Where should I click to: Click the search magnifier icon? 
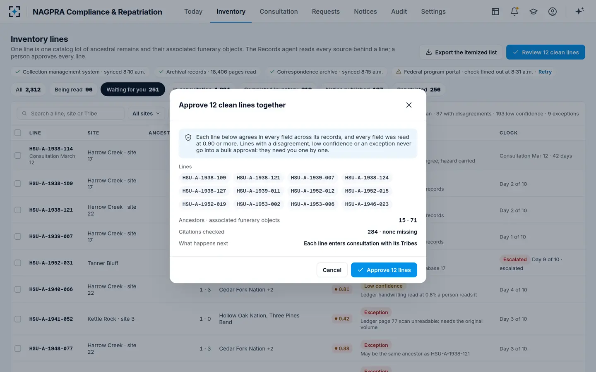24,114
